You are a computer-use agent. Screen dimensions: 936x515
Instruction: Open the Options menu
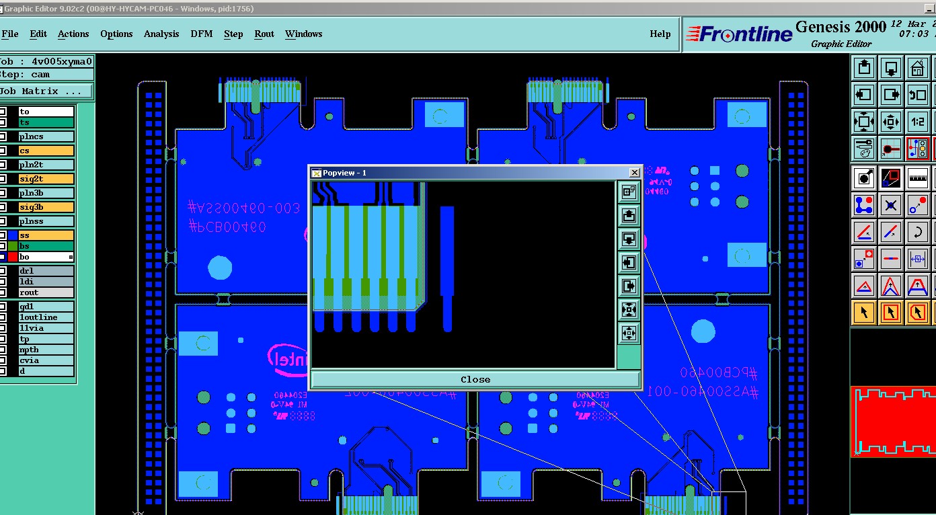click(x=116, y=34)
